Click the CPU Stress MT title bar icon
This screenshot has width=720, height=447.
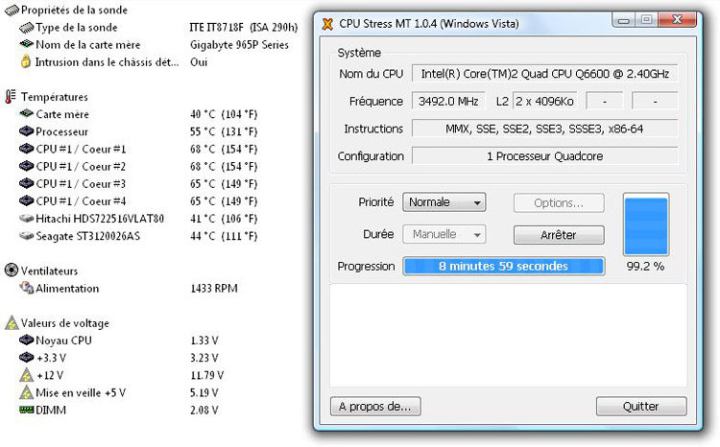(x=328, y=23)
